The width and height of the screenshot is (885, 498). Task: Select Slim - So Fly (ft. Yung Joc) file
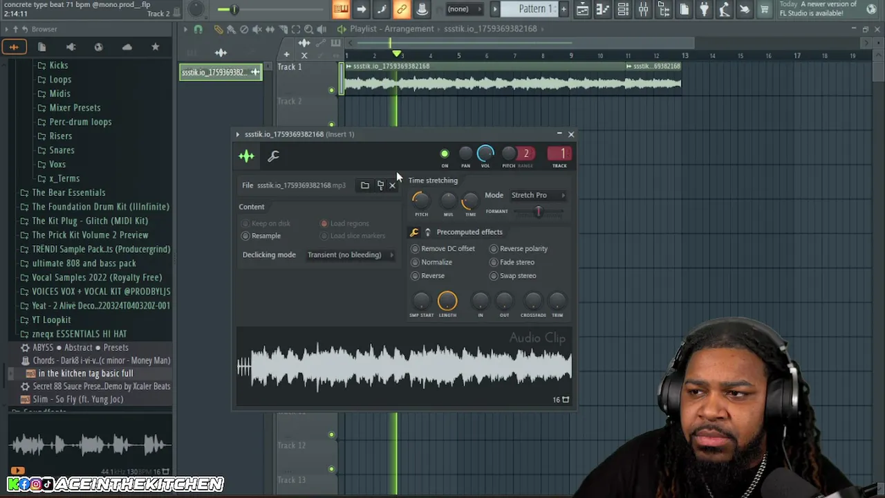point(77,399)
